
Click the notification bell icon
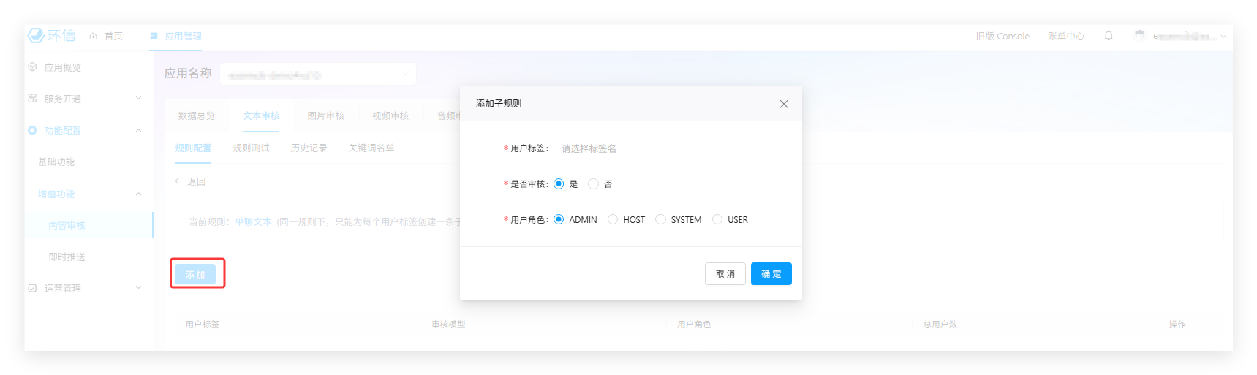pos(1109,36)
